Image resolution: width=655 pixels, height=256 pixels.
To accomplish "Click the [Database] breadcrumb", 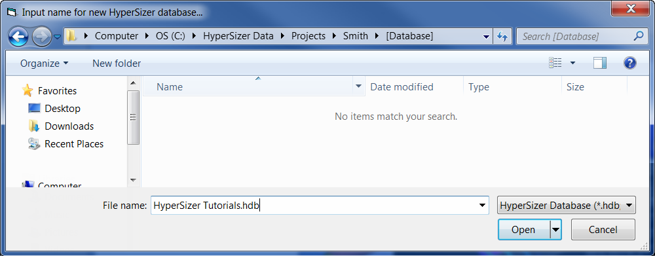I will pos(409,36).
